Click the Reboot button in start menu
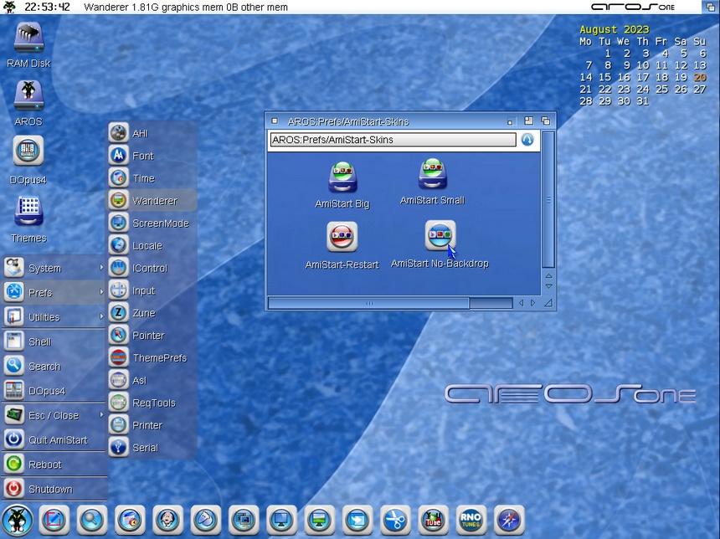This screenshot has width=720, height=539. (44, 465)
